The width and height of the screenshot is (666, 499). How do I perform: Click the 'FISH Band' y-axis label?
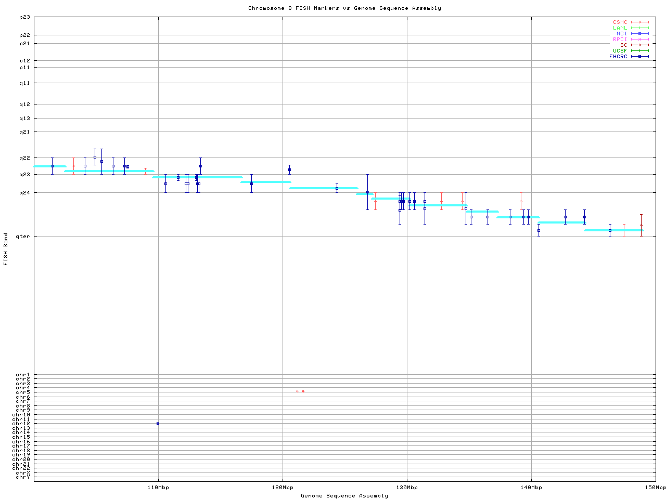(x=6, y=249)
